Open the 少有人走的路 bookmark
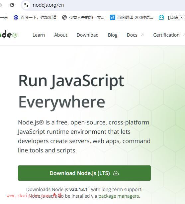Screen dimensions: 185x204 tap(83, 17)
